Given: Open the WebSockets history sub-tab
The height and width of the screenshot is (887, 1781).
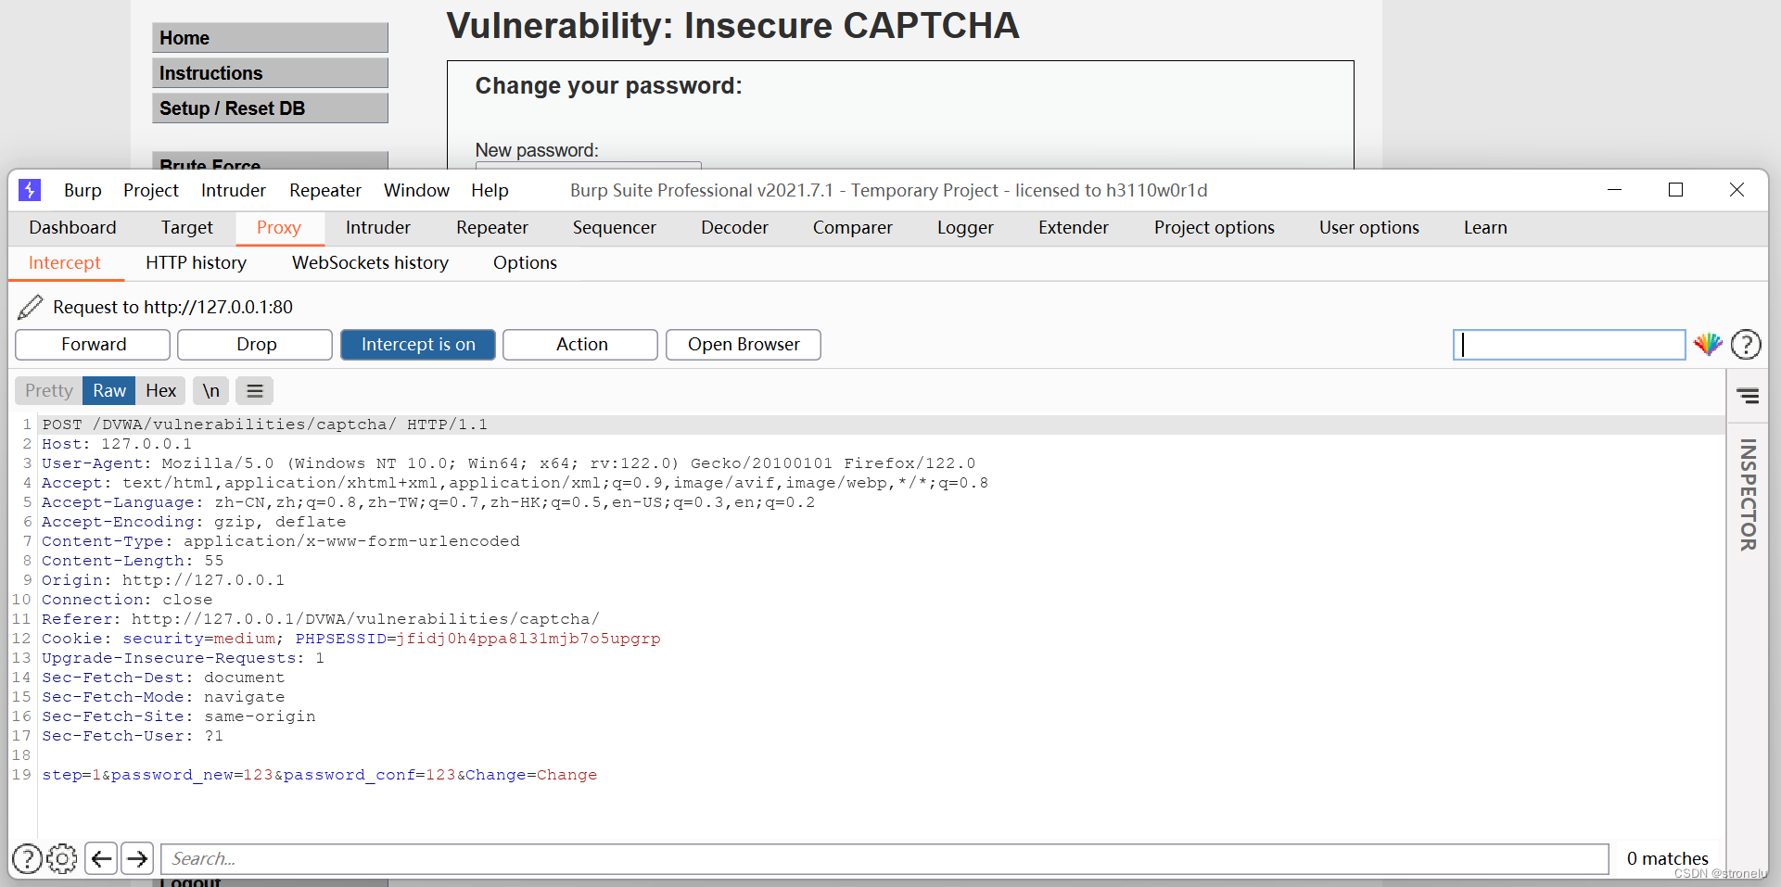Looking at the screenshot, I should pos(371,263).
